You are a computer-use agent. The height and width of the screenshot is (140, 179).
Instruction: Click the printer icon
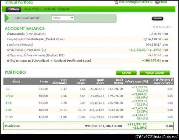[157, 2]
